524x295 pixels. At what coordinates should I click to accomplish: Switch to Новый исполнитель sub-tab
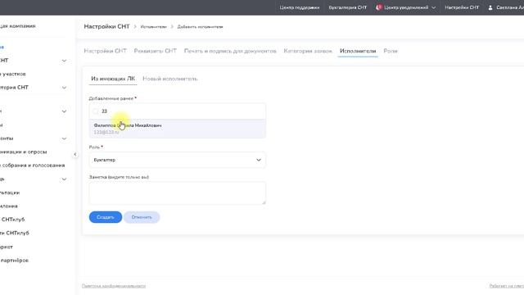tap(169, 79)
